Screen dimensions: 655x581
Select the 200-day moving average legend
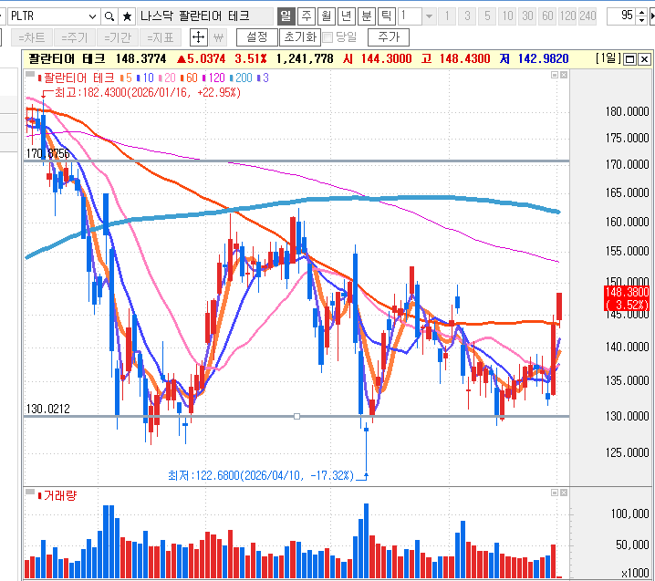241,78
